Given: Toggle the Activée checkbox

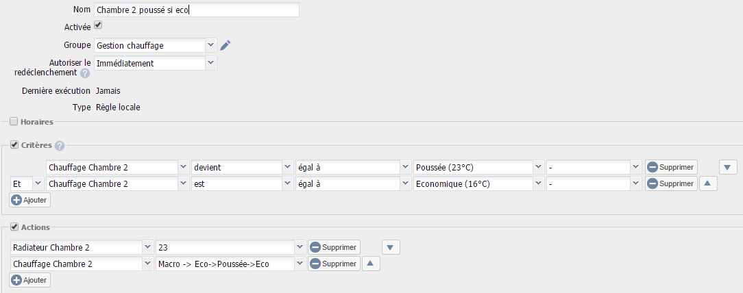Looking at the screenshot, I should pyautogui.click(x=98, y=25).
